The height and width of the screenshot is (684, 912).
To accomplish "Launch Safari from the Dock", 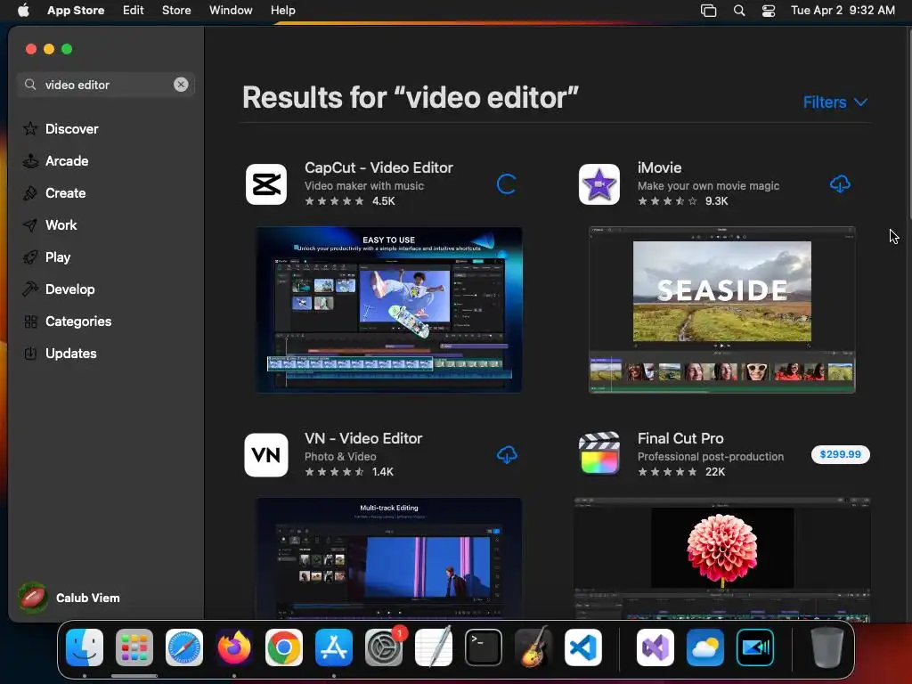I will coord(184,647).
